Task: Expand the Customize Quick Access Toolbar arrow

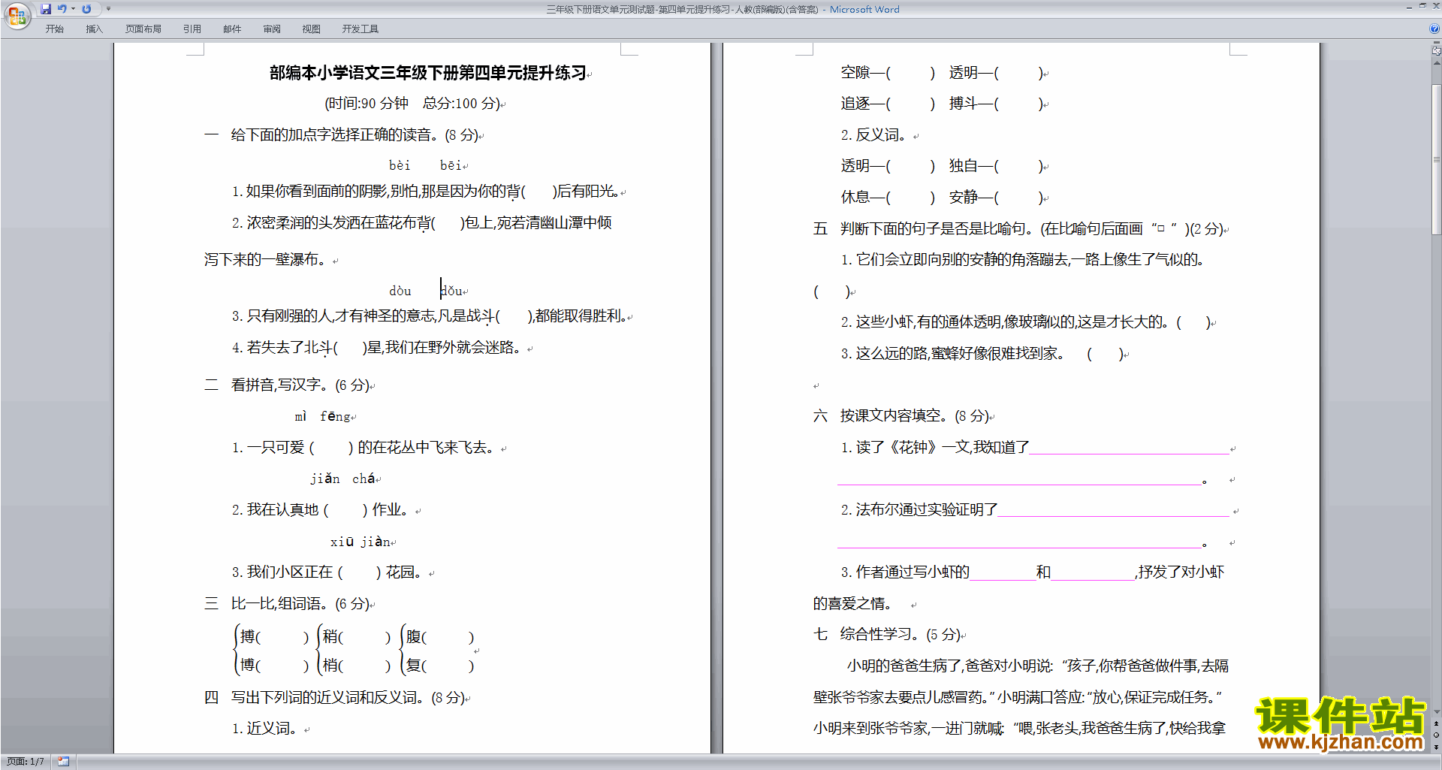Action: [108, 9]
